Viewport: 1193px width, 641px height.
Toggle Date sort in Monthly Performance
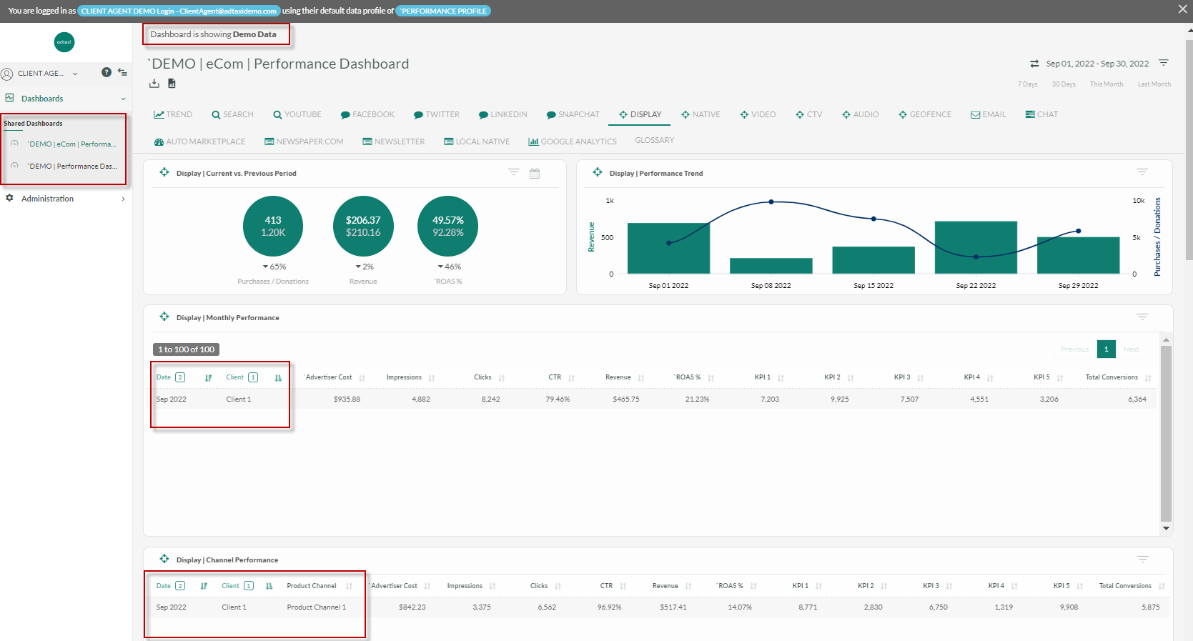[x=209, y=378]
